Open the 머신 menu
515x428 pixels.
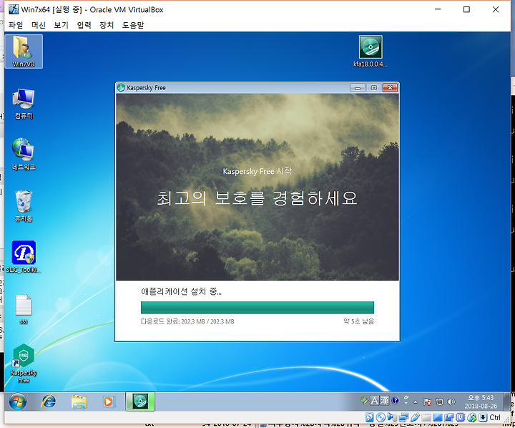click(x=39, y=25)
